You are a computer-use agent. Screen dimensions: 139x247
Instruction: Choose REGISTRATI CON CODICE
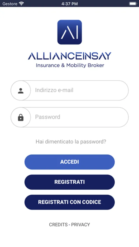70,202
